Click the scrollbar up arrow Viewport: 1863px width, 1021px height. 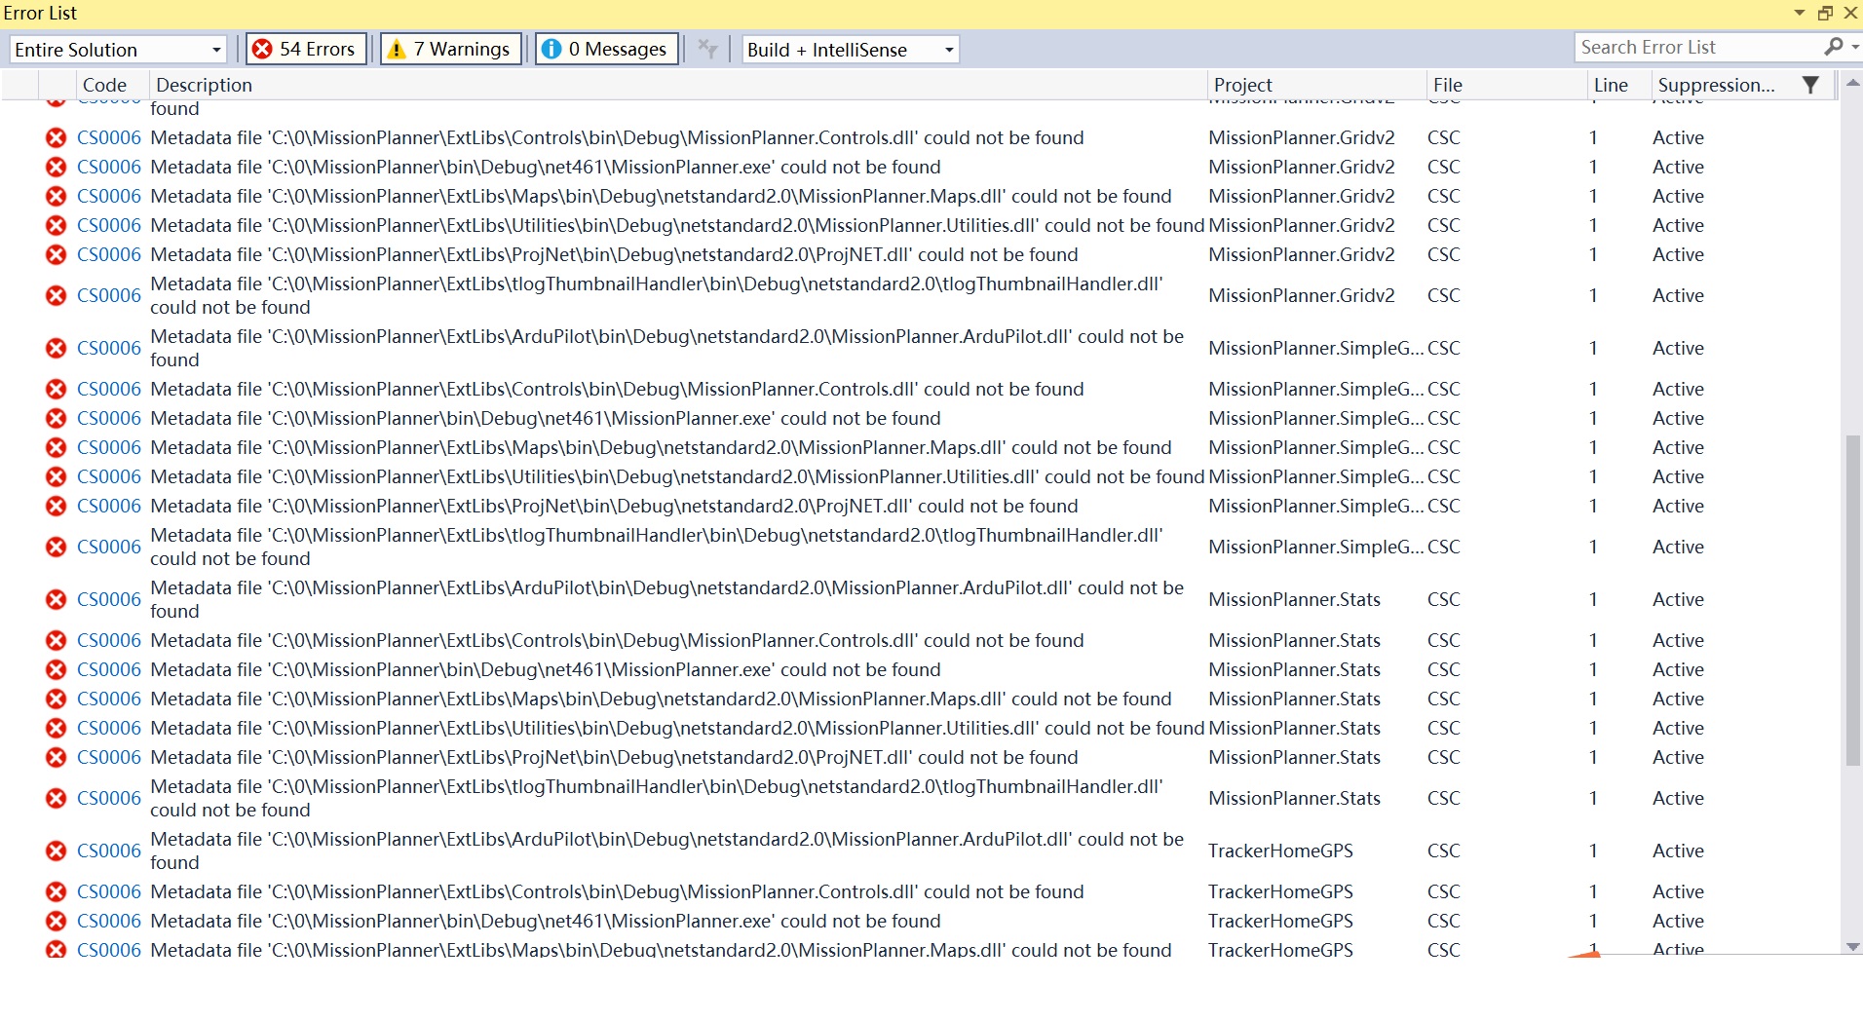(x=1853, y=84)
